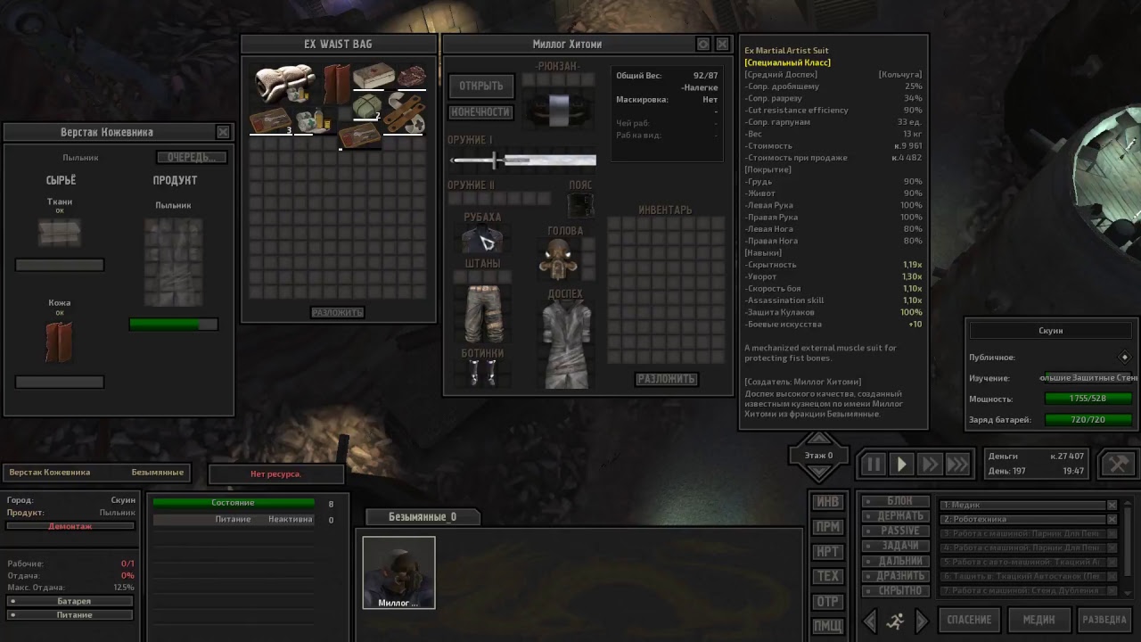The image size is (1141, 642).
Task: Remove the '2: Роботехника' job
Action: pyautogui.click(x=1112, y=519)
